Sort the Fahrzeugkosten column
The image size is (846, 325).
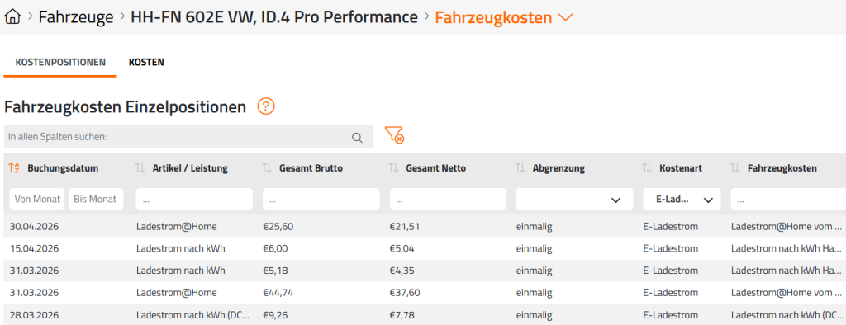(735, 168)
